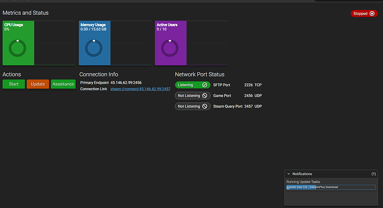Open the steam://connect connection link

pos(140,89)
